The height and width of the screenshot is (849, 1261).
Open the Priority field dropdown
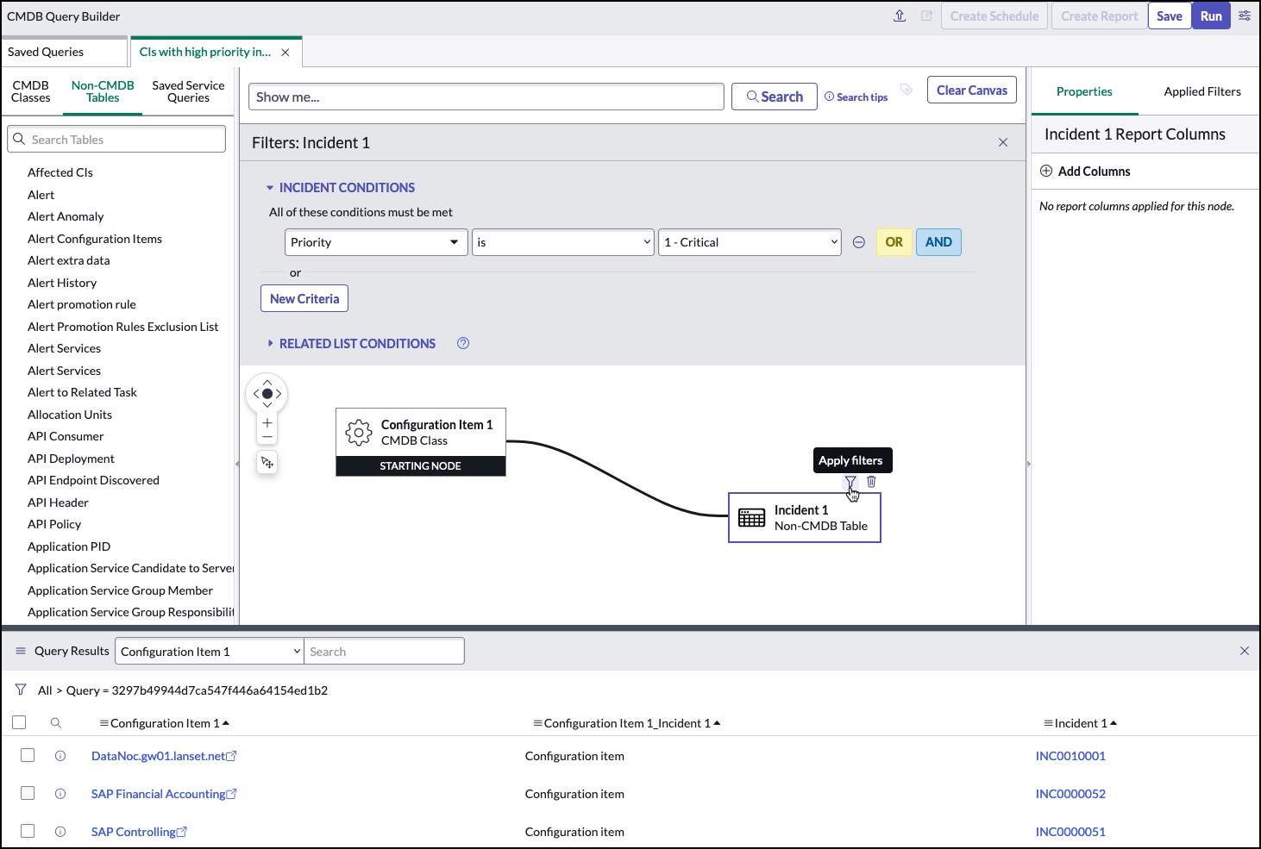pos(374,241)
